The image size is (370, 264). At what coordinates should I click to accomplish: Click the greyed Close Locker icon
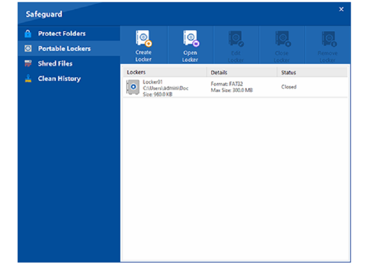click(282, 39)
